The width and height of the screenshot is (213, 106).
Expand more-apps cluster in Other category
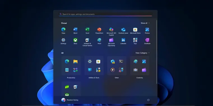[x=121, y=70]
